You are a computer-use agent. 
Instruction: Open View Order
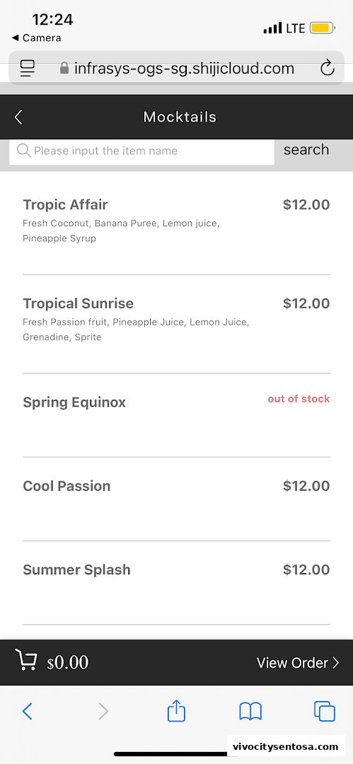[x=297, y=663]
